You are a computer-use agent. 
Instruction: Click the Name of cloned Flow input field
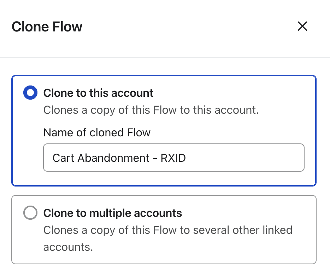(x=173, y=158)
